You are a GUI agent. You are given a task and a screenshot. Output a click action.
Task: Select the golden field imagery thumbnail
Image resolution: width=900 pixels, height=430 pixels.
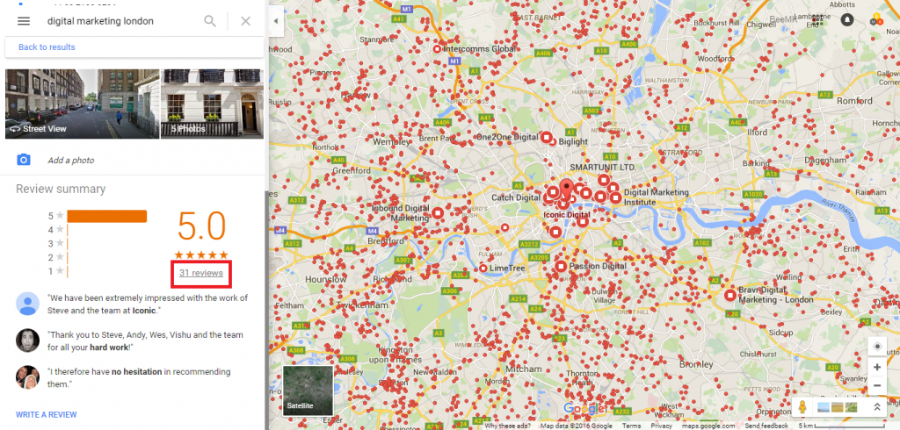[x=837, y=407]
